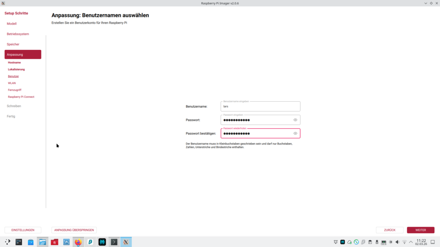Show the password in the Passwort field
Image resolution: width=440 pixels, height=247 pixels.
pyautogui.click(x=295, y=120)
